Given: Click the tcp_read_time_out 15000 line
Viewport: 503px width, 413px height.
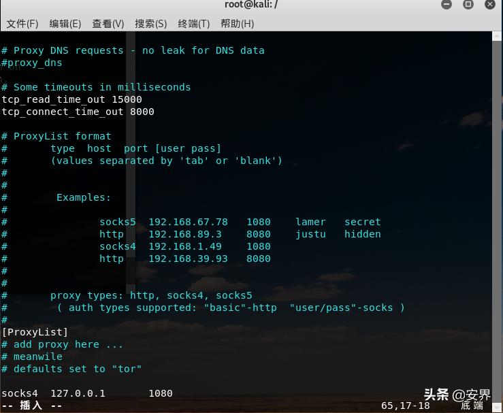Looking at the screenshot, I should (71, 99).
